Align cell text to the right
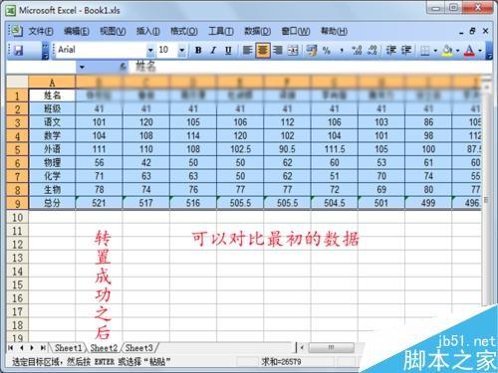This screenshot has height=373, width=498. 278,51
